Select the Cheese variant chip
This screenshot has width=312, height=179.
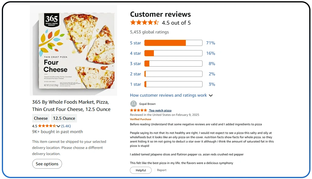tap(40, 118)
